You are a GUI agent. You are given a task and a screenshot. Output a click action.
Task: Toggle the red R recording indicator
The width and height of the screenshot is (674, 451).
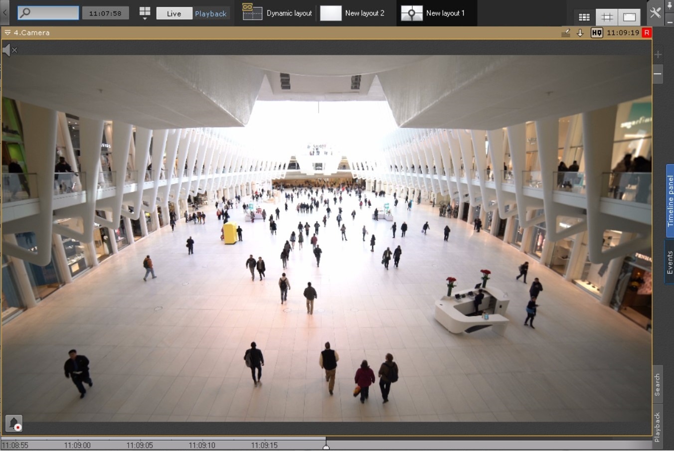(647, 33)
